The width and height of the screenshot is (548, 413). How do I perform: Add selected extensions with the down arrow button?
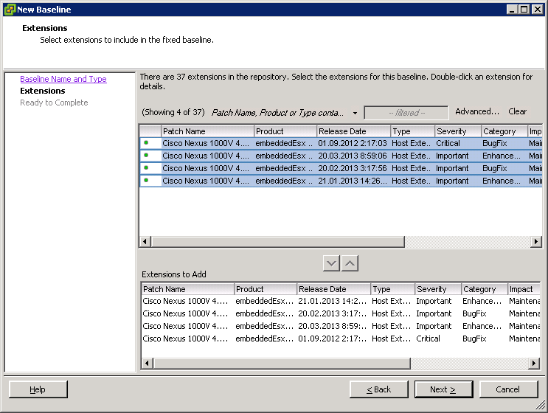point(331,263)
